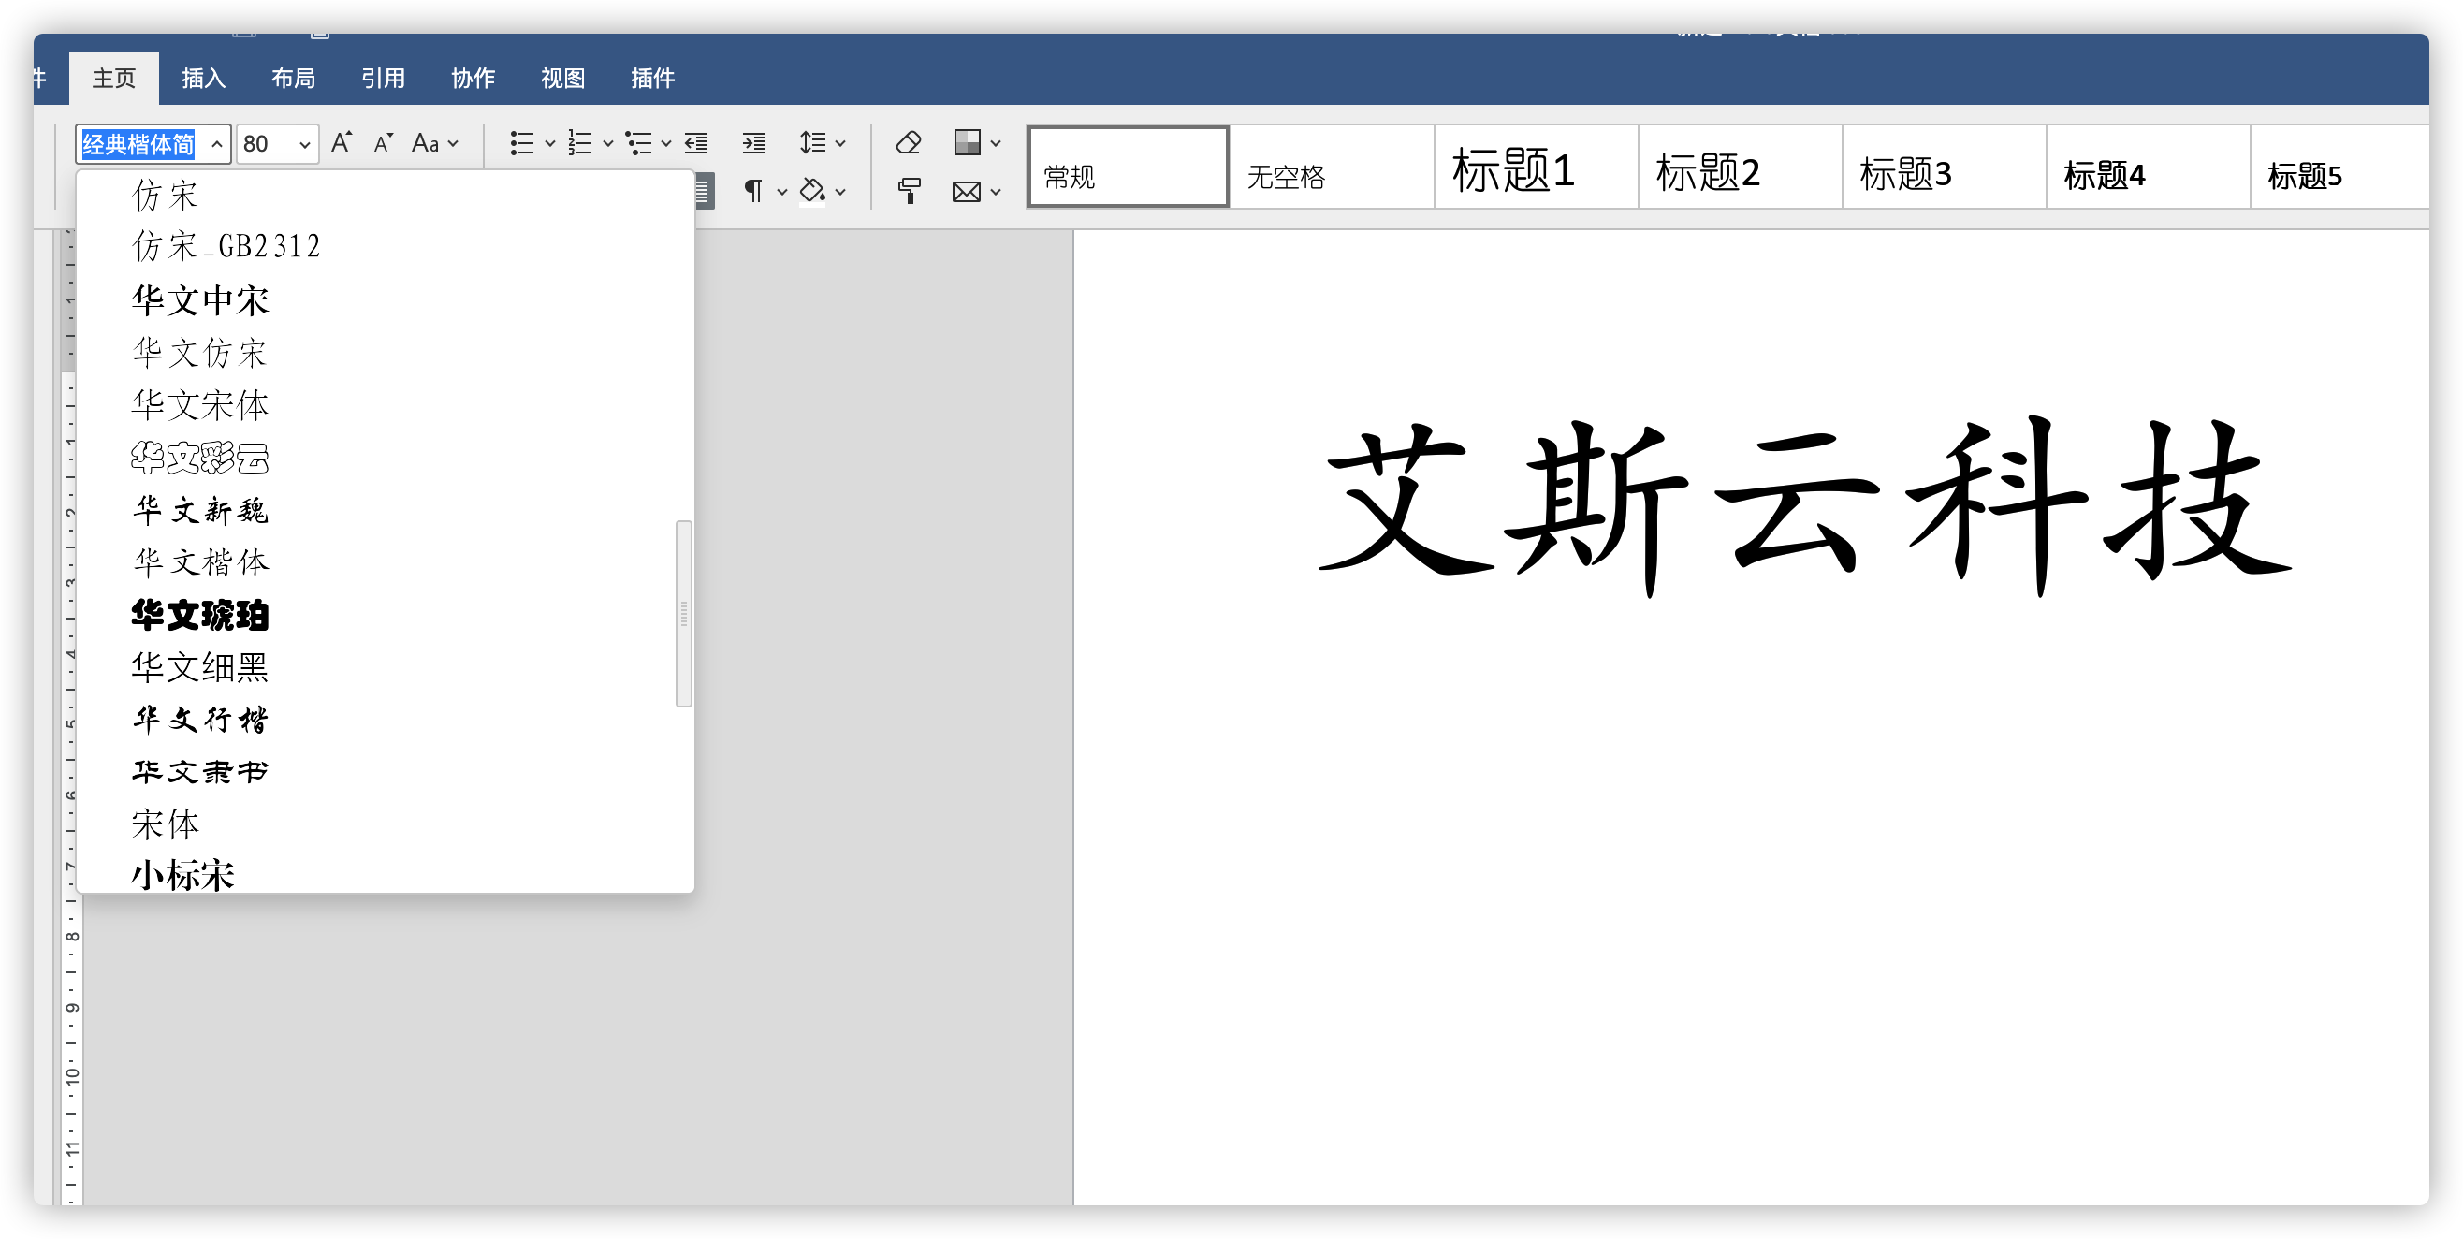
Task: Switch to the 插入 ribbon tab
Action: [203, 78]
